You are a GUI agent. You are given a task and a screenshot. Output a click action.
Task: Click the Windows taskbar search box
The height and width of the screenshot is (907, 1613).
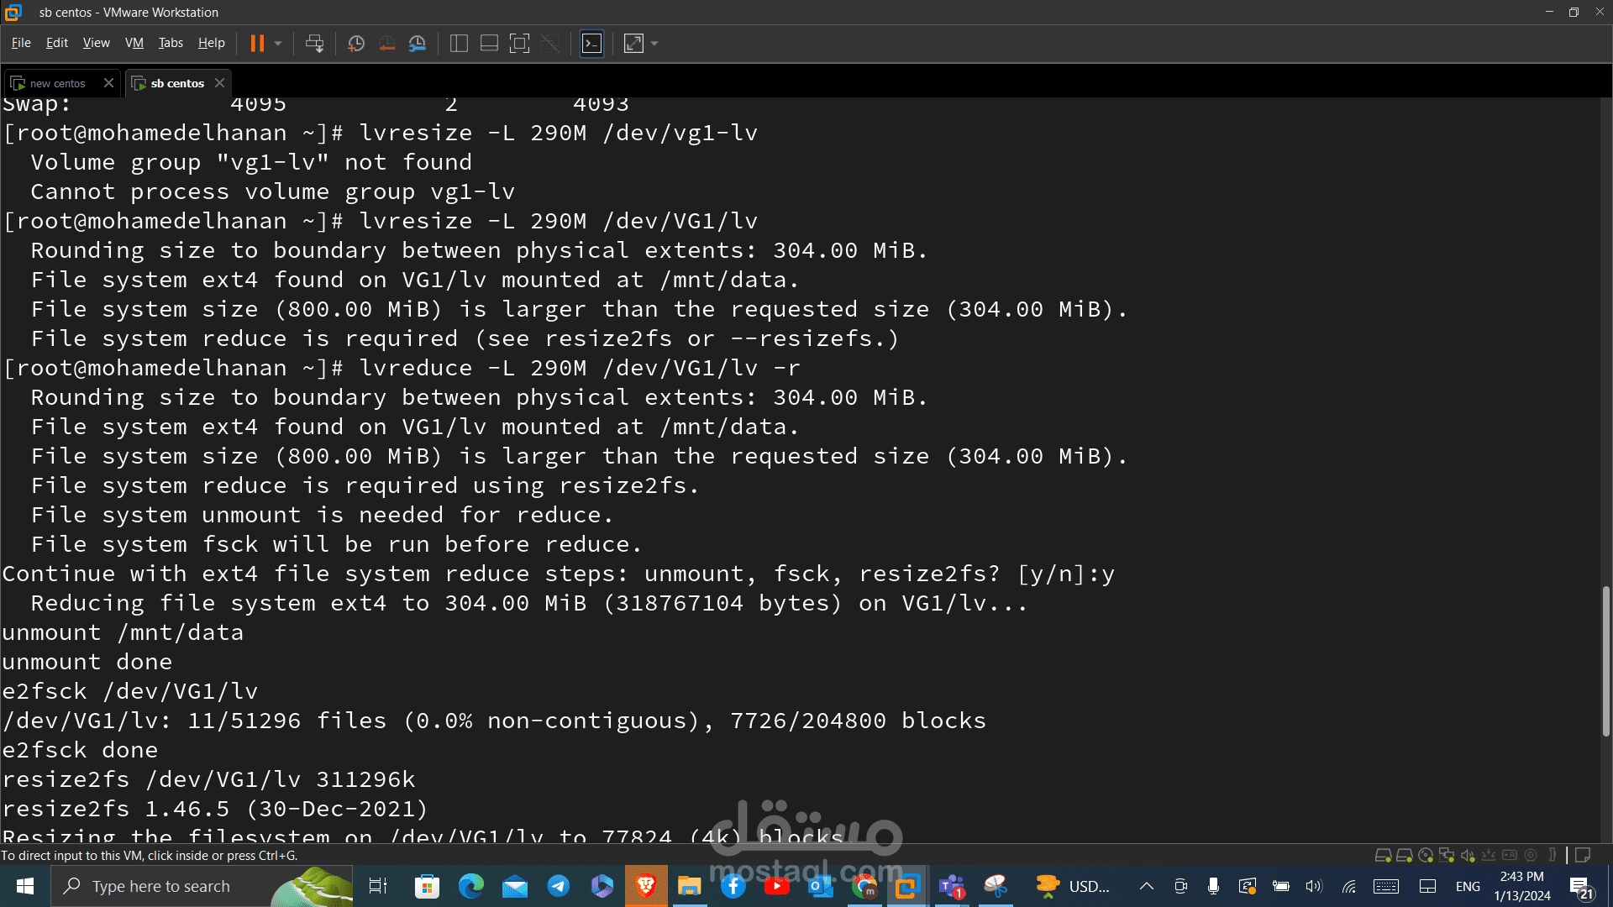click(x=202, y=886)
